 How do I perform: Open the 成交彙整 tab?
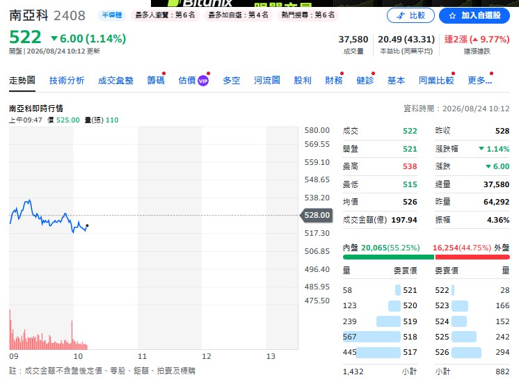(115, 81)
